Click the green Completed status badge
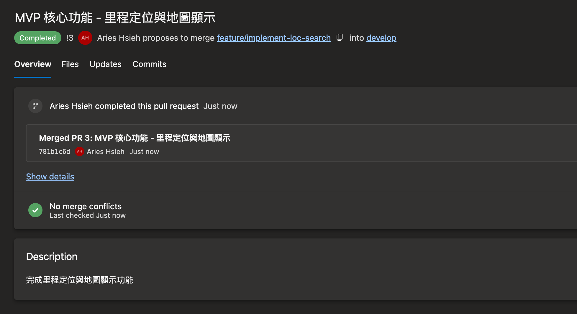 37,38
